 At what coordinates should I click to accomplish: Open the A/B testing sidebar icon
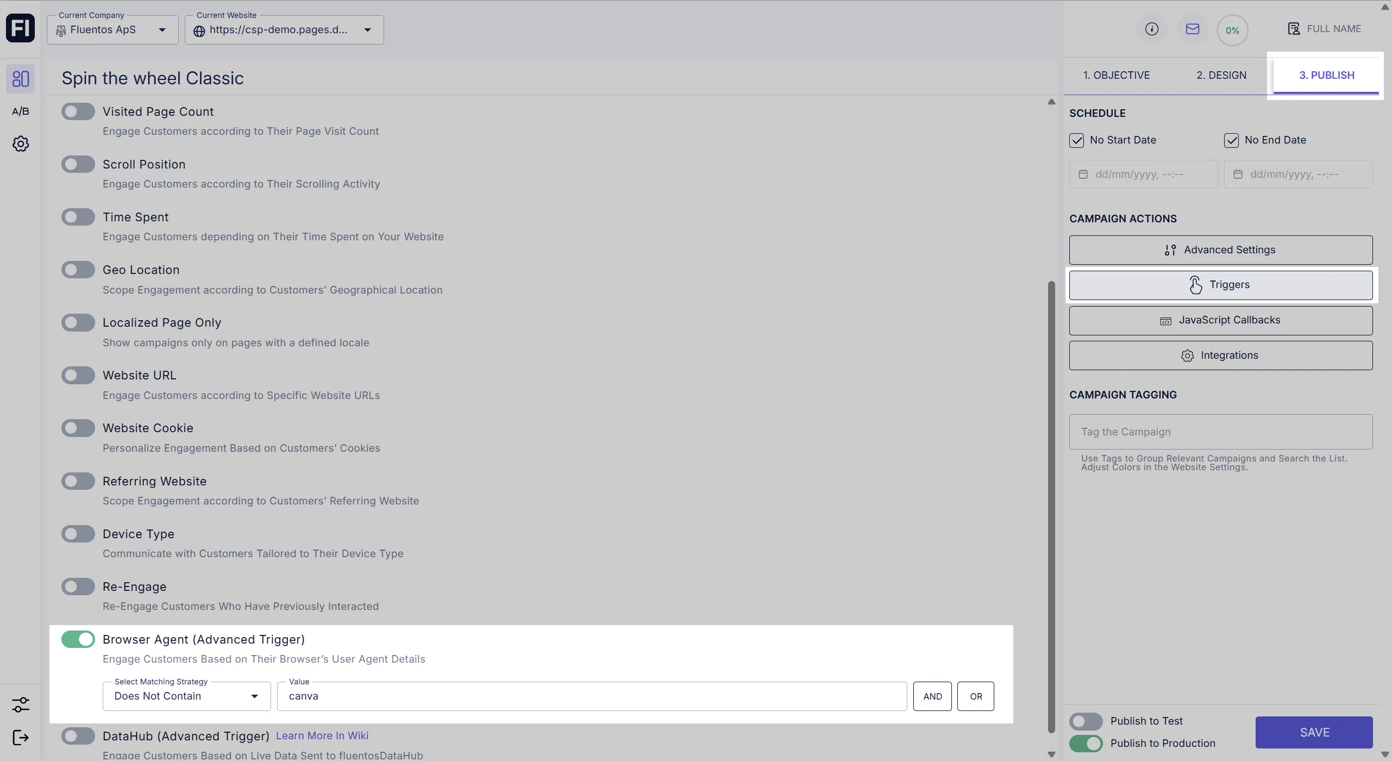pos(20,111)
